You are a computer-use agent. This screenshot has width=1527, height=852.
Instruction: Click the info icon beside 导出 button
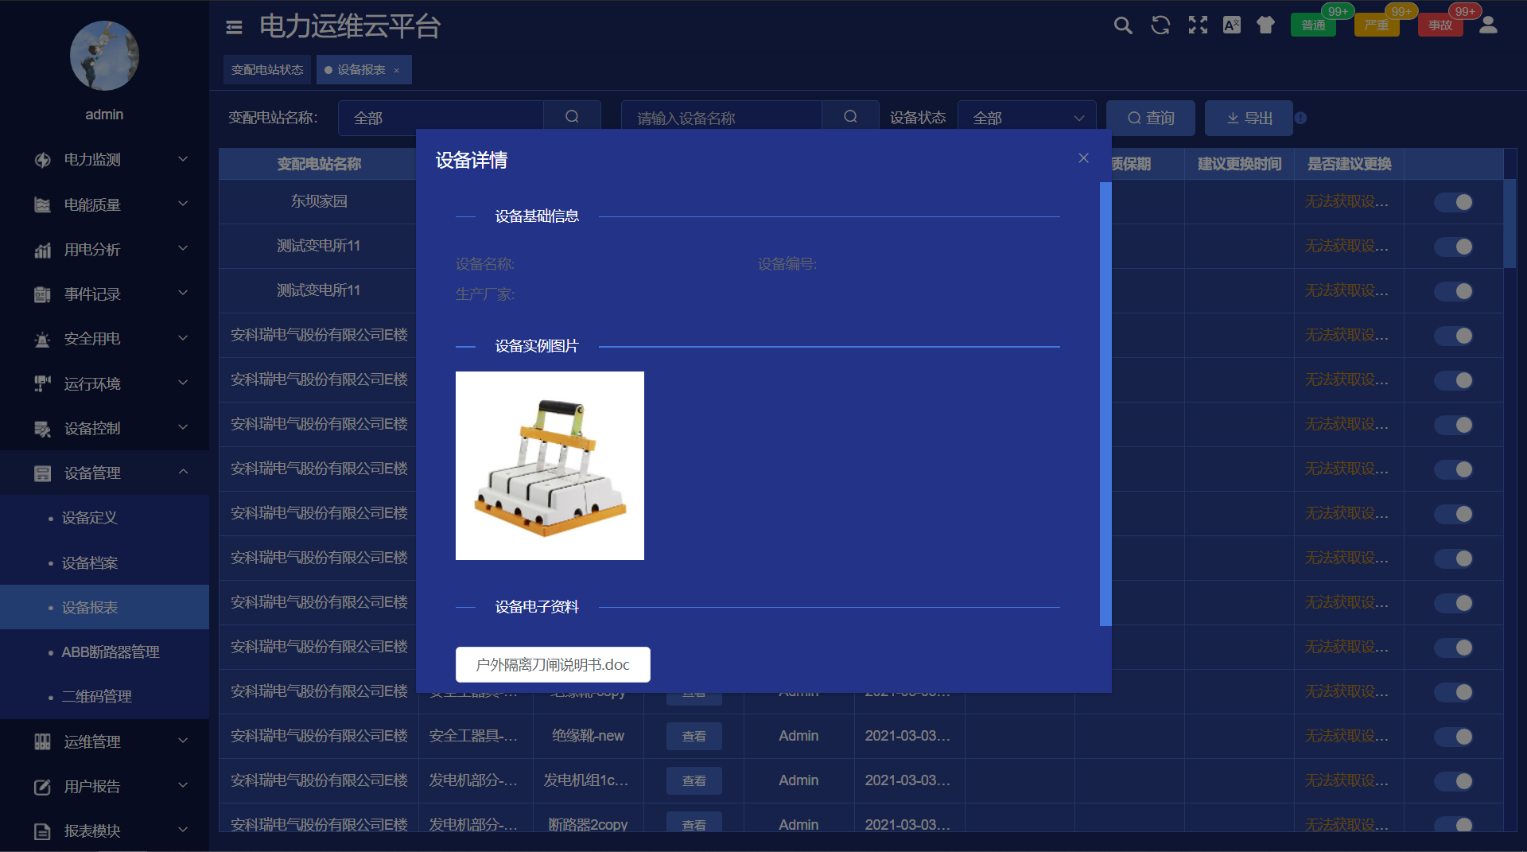[x=1300, y=118]
